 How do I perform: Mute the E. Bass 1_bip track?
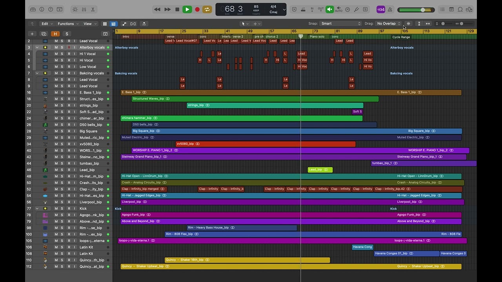[56, 92]
